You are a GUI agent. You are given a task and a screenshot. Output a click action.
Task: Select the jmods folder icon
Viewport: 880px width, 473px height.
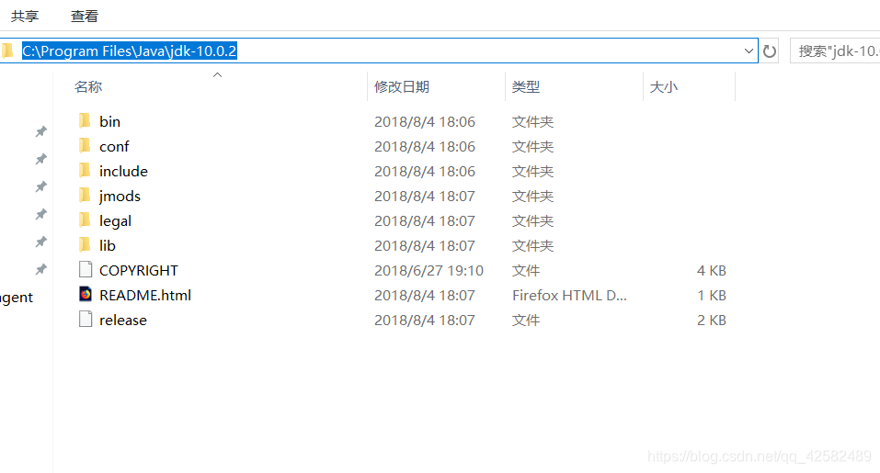85,195
